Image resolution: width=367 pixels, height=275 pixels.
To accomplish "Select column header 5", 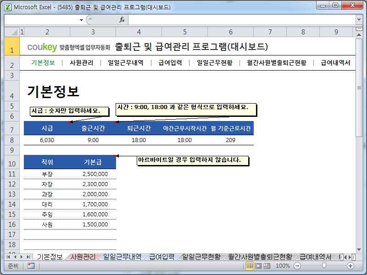I will 185,32.
